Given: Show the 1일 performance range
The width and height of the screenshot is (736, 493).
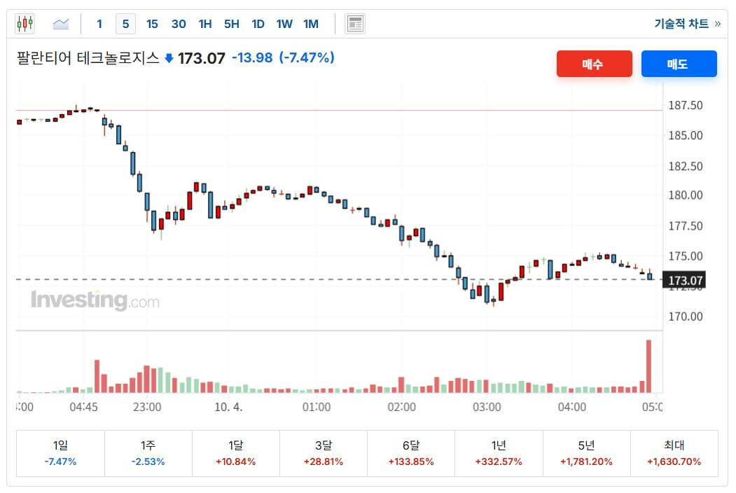Looking at the screenshot, I should (60, 453).
